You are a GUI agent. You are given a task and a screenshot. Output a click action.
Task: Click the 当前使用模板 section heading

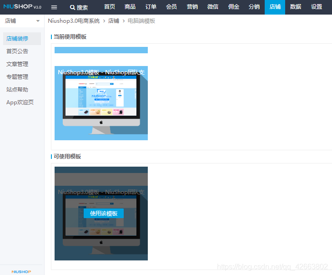click(x=70, y=37)
